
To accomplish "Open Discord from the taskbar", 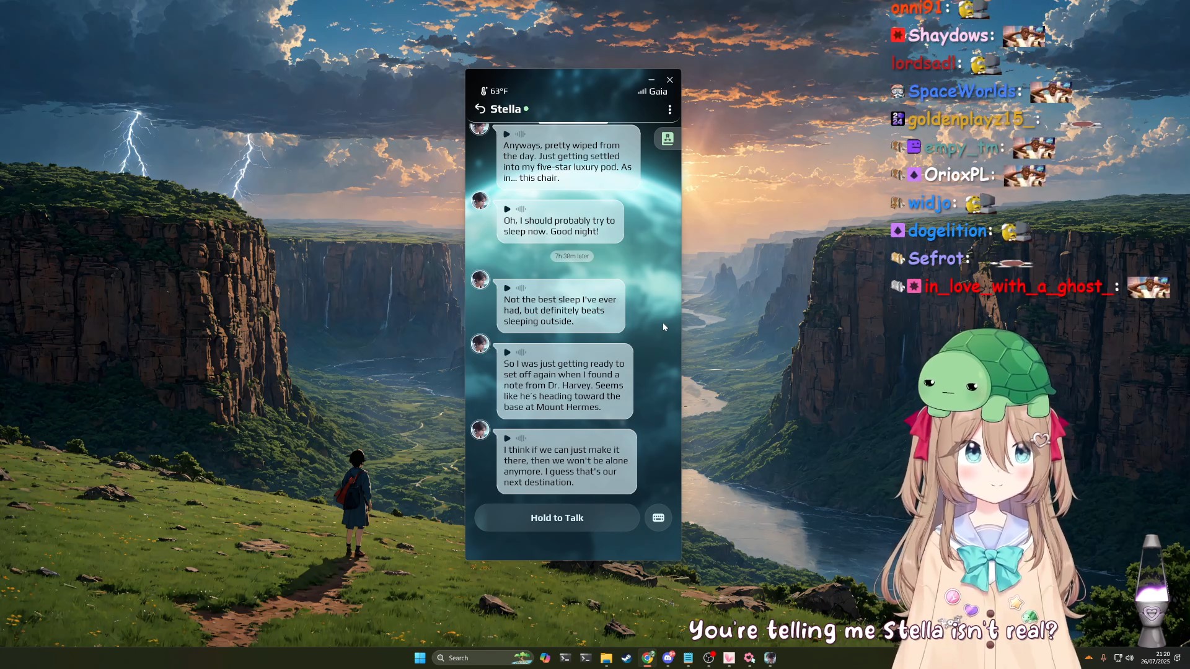I will pos(668,658).
